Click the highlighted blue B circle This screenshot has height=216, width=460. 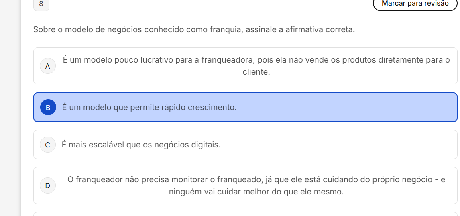[48, 107]
